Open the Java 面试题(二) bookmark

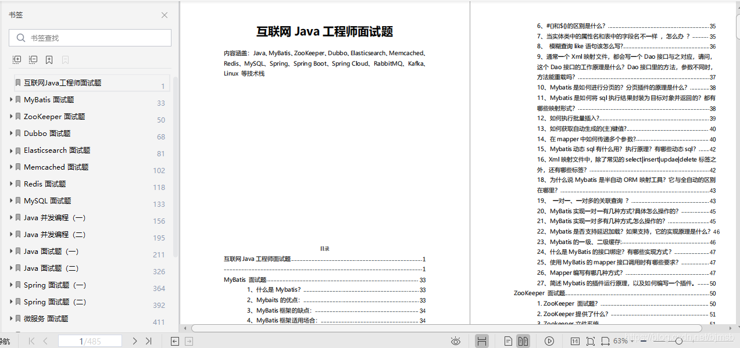51,268
